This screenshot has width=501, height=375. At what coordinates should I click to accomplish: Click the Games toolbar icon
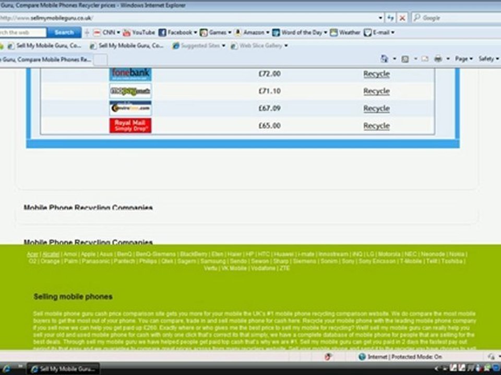point(204,32)
